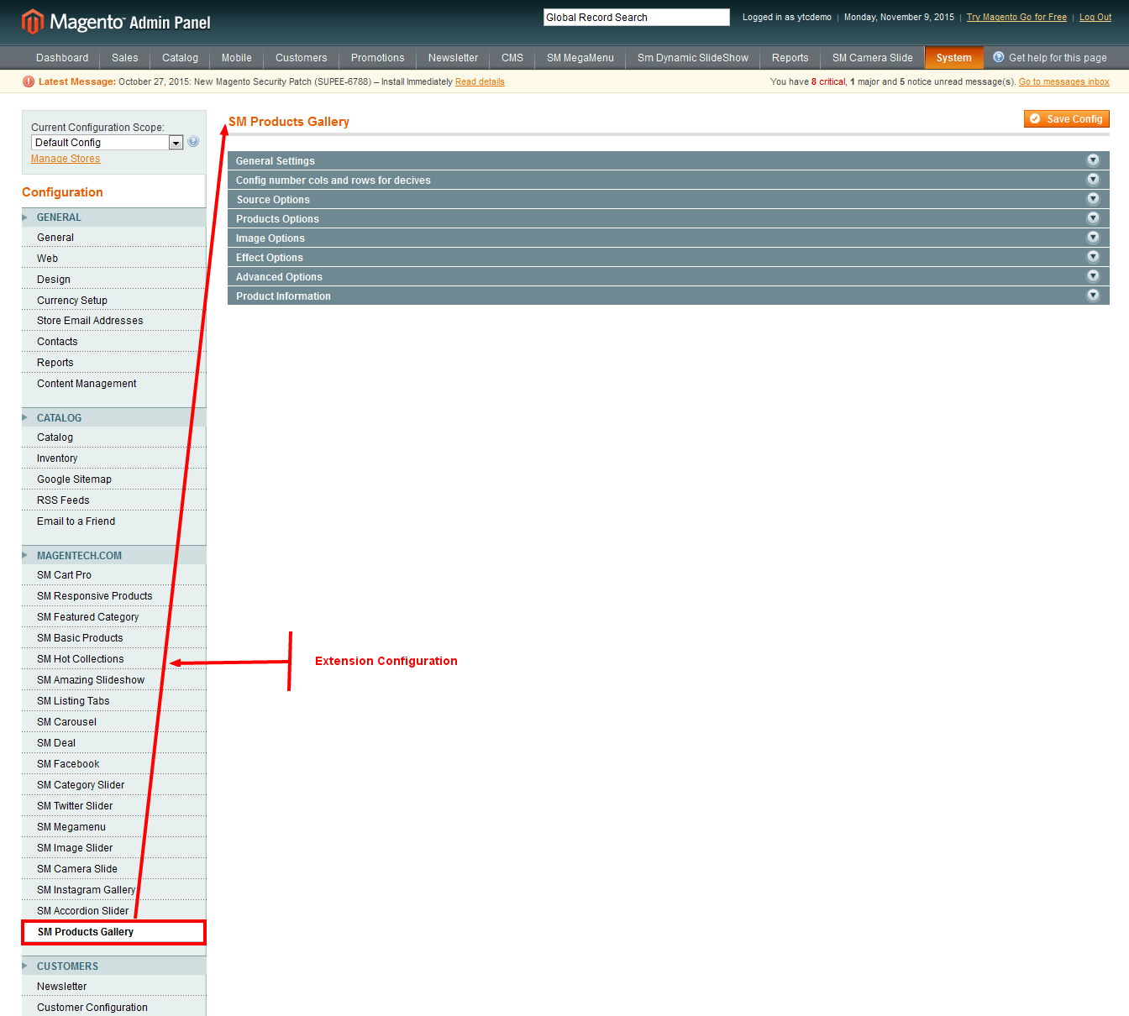Screen dimensions: 1129x1016
Task: Expand Config number cols and rows section
Action: 1093,179
